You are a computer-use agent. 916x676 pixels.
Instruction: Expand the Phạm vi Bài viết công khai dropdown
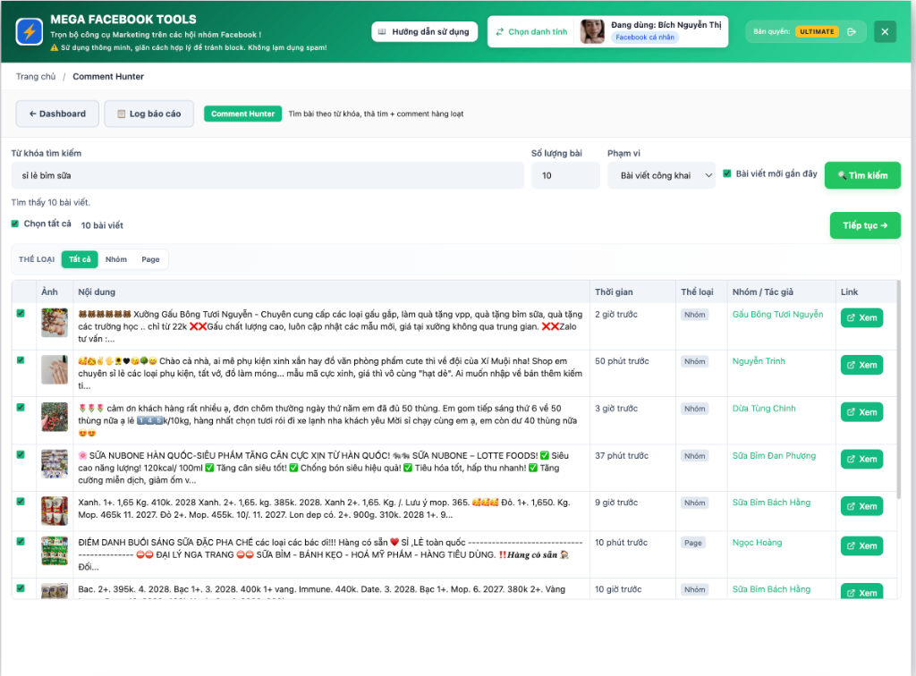(x=661, y=176)
